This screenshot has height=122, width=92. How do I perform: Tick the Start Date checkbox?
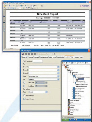pyautogui.click(x=24, y=83)
